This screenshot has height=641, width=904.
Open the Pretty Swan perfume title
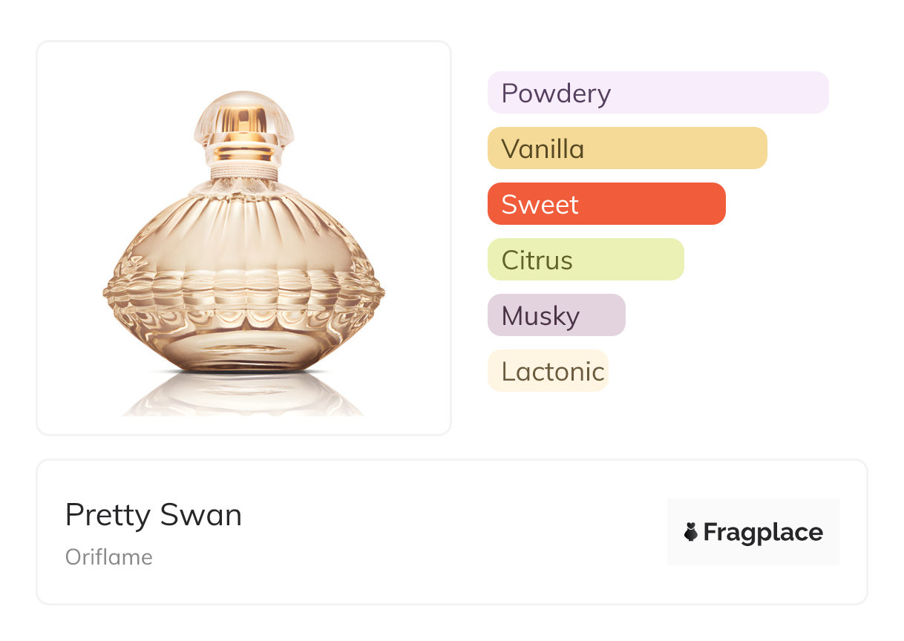pyautogui.click(x=154, y=515)
